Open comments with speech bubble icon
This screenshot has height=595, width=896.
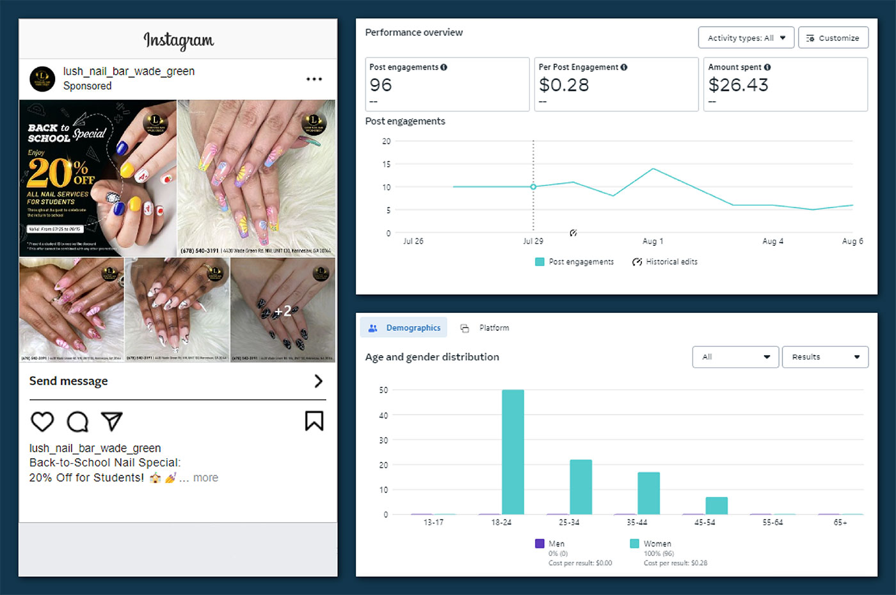[x=77, y=422]
